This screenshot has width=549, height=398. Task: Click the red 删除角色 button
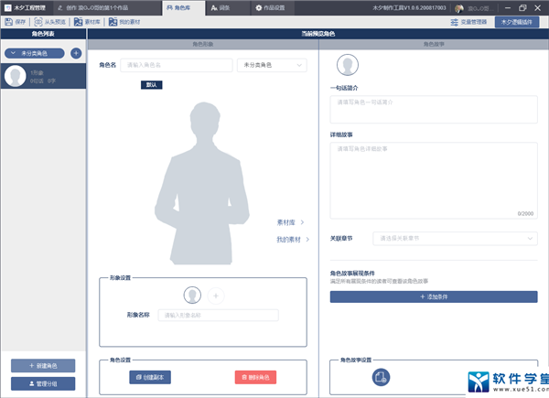[x=255, y=377]
